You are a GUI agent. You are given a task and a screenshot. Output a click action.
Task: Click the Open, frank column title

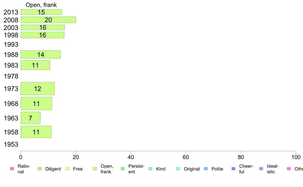tap(41, 5)
